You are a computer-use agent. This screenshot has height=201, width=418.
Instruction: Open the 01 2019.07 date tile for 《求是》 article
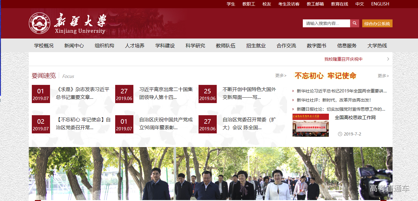[x=41, y=94]
